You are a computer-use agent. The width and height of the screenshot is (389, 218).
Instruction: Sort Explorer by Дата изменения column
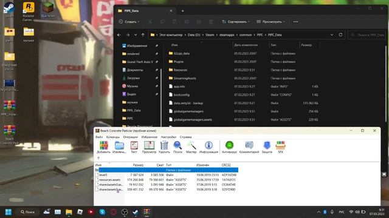click(x=246, y=45)
